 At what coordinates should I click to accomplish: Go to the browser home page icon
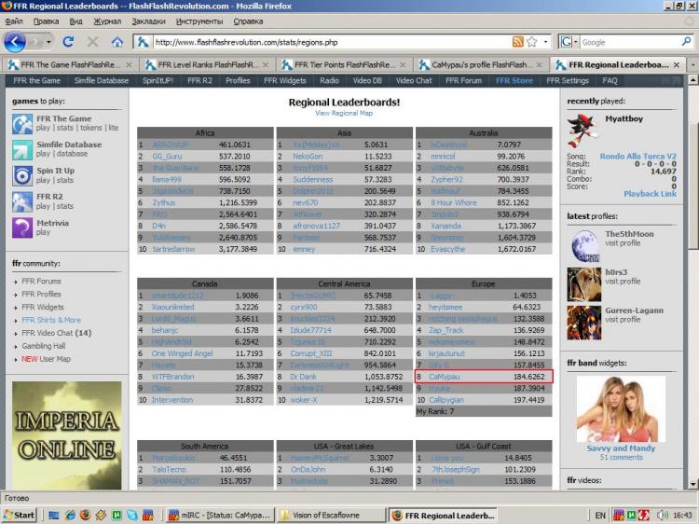pos(117,42)
